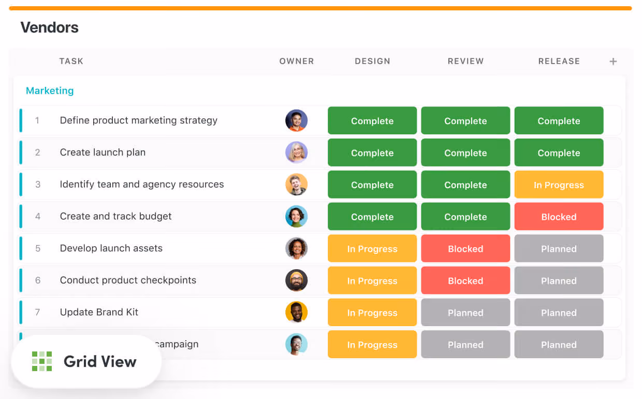
Task: Select task "Create and track budget"
Action: pyautogui.click(x=115, y=217)
